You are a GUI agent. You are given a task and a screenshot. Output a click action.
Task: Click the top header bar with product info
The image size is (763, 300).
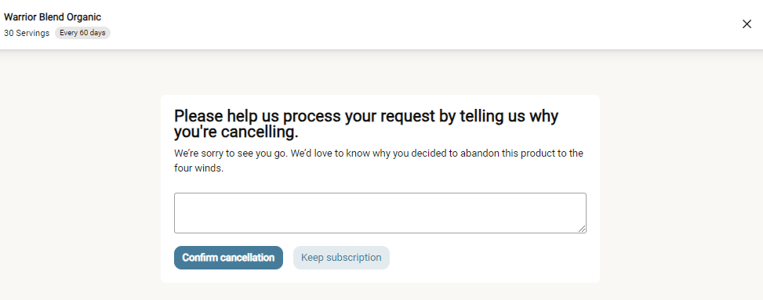tap(381, 24)
